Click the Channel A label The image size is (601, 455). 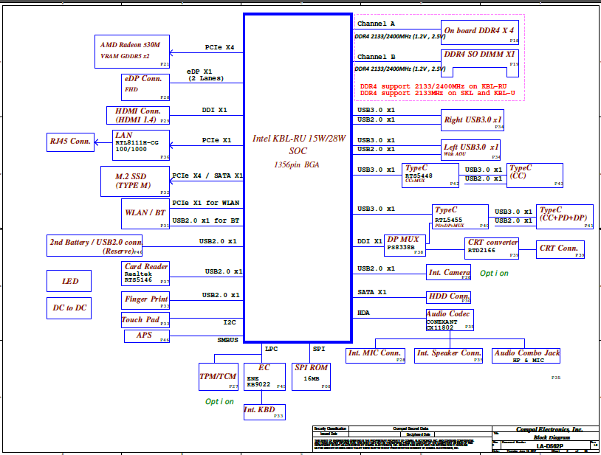point(376,24)
